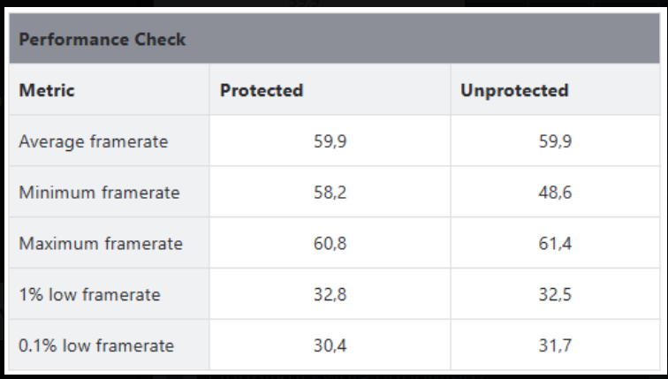Image resolution: width=668 pixels, height=379 pixels.
Task: Click the Protected 0.1% low value 30,4
Action: coord(330,345)
